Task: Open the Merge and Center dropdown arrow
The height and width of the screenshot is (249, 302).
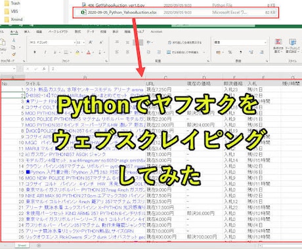Action: tap(204, 52)
